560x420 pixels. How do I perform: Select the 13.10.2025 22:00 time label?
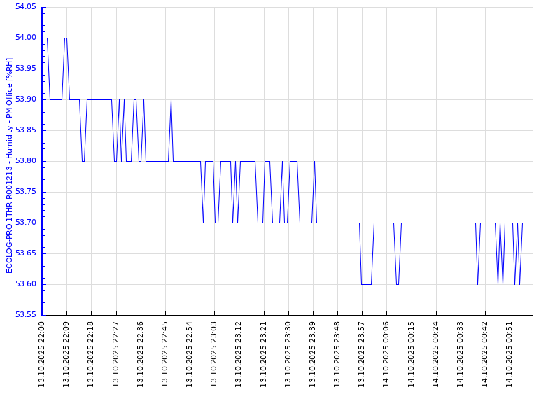[42, 354]
